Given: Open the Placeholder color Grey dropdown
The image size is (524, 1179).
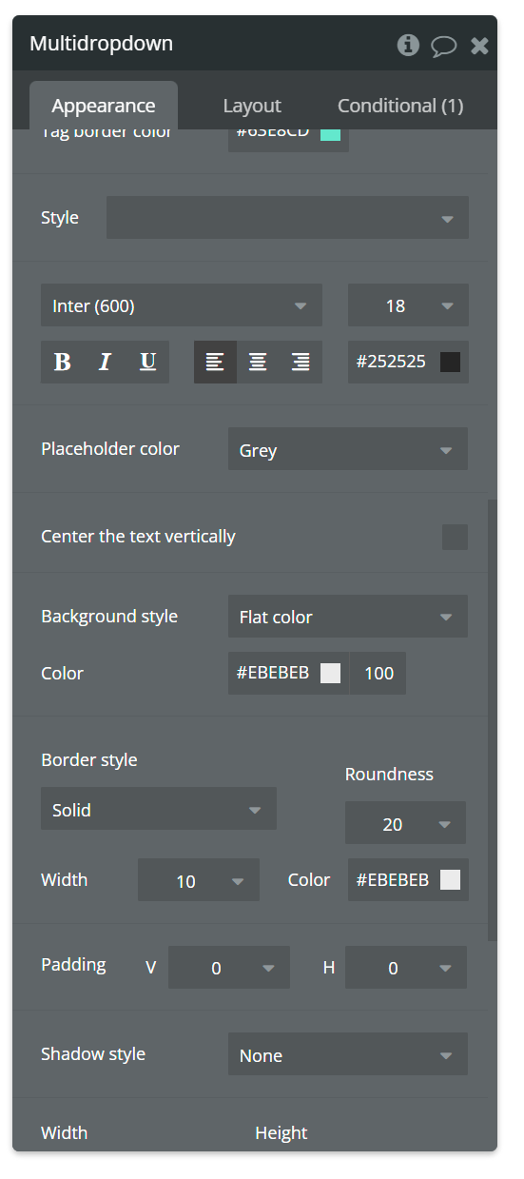Looking at the screenshot, I should tap(348, 449).
